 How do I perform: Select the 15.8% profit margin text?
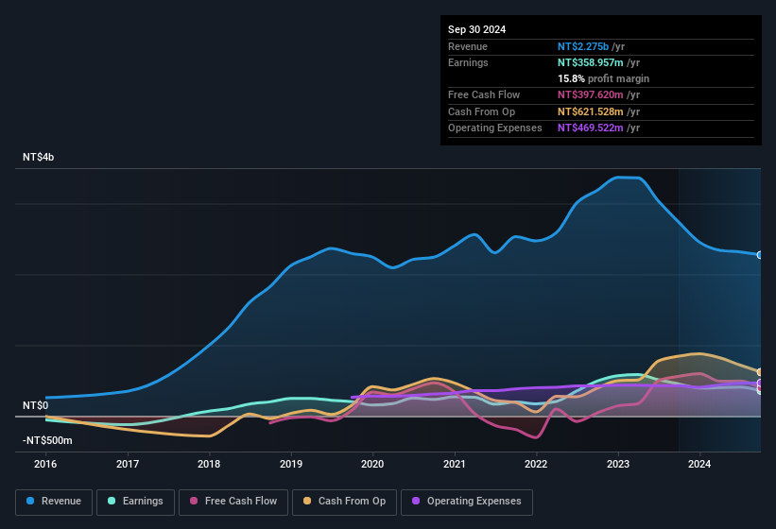tap(603, 78)
